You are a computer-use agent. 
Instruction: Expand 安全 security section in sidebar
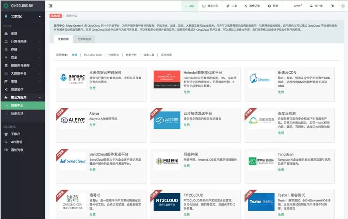pyautogui.click(x=23, y=57)
